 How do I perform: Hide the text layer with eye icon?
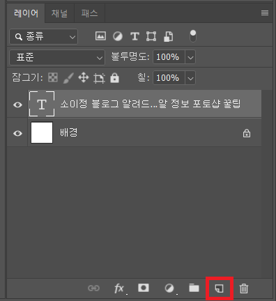pos(17,105)
